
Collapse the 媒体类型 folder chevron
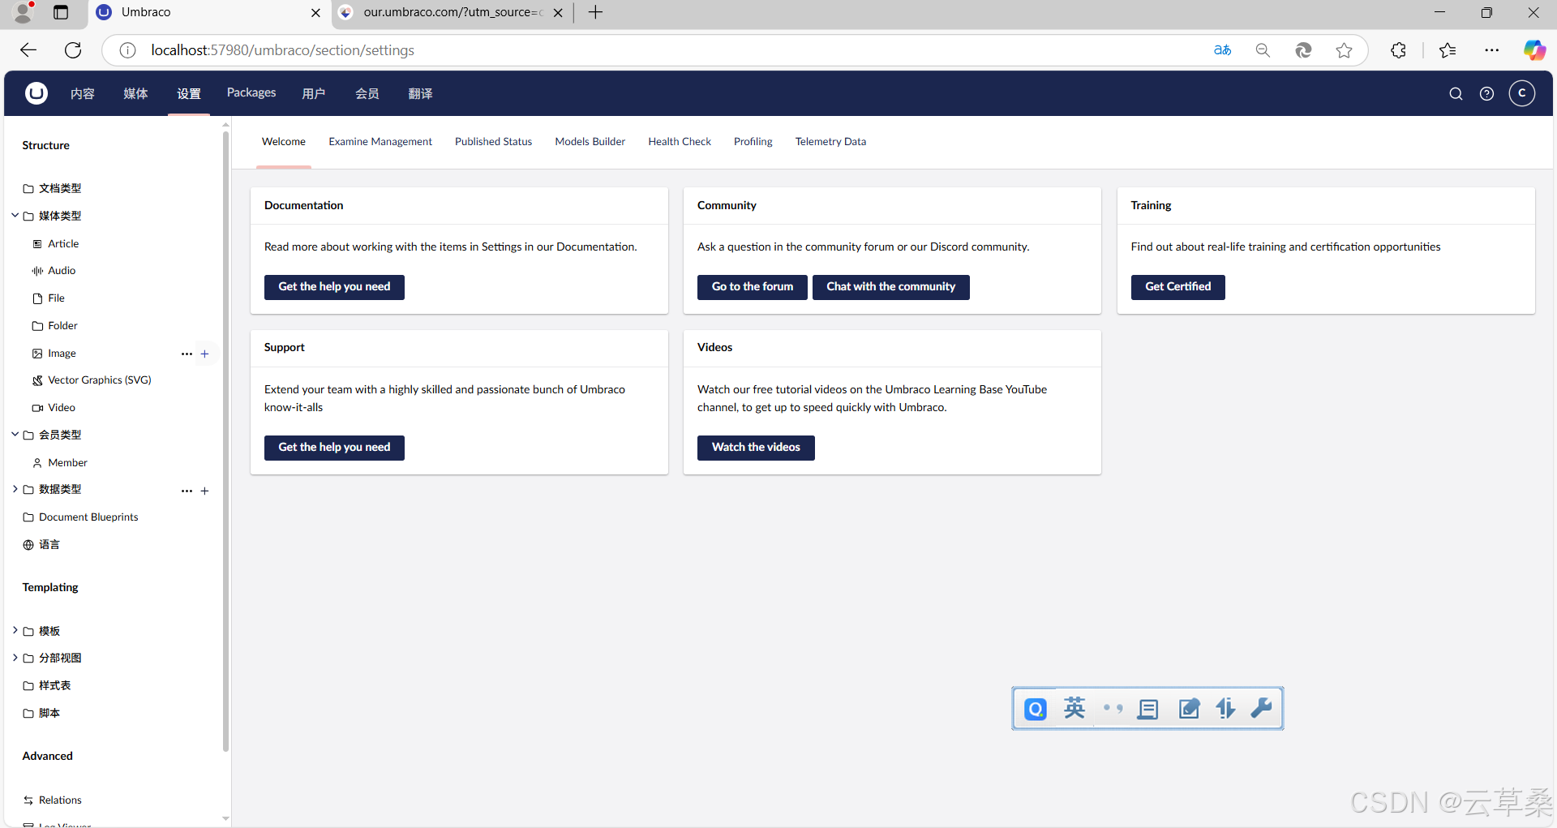point(15,216)
